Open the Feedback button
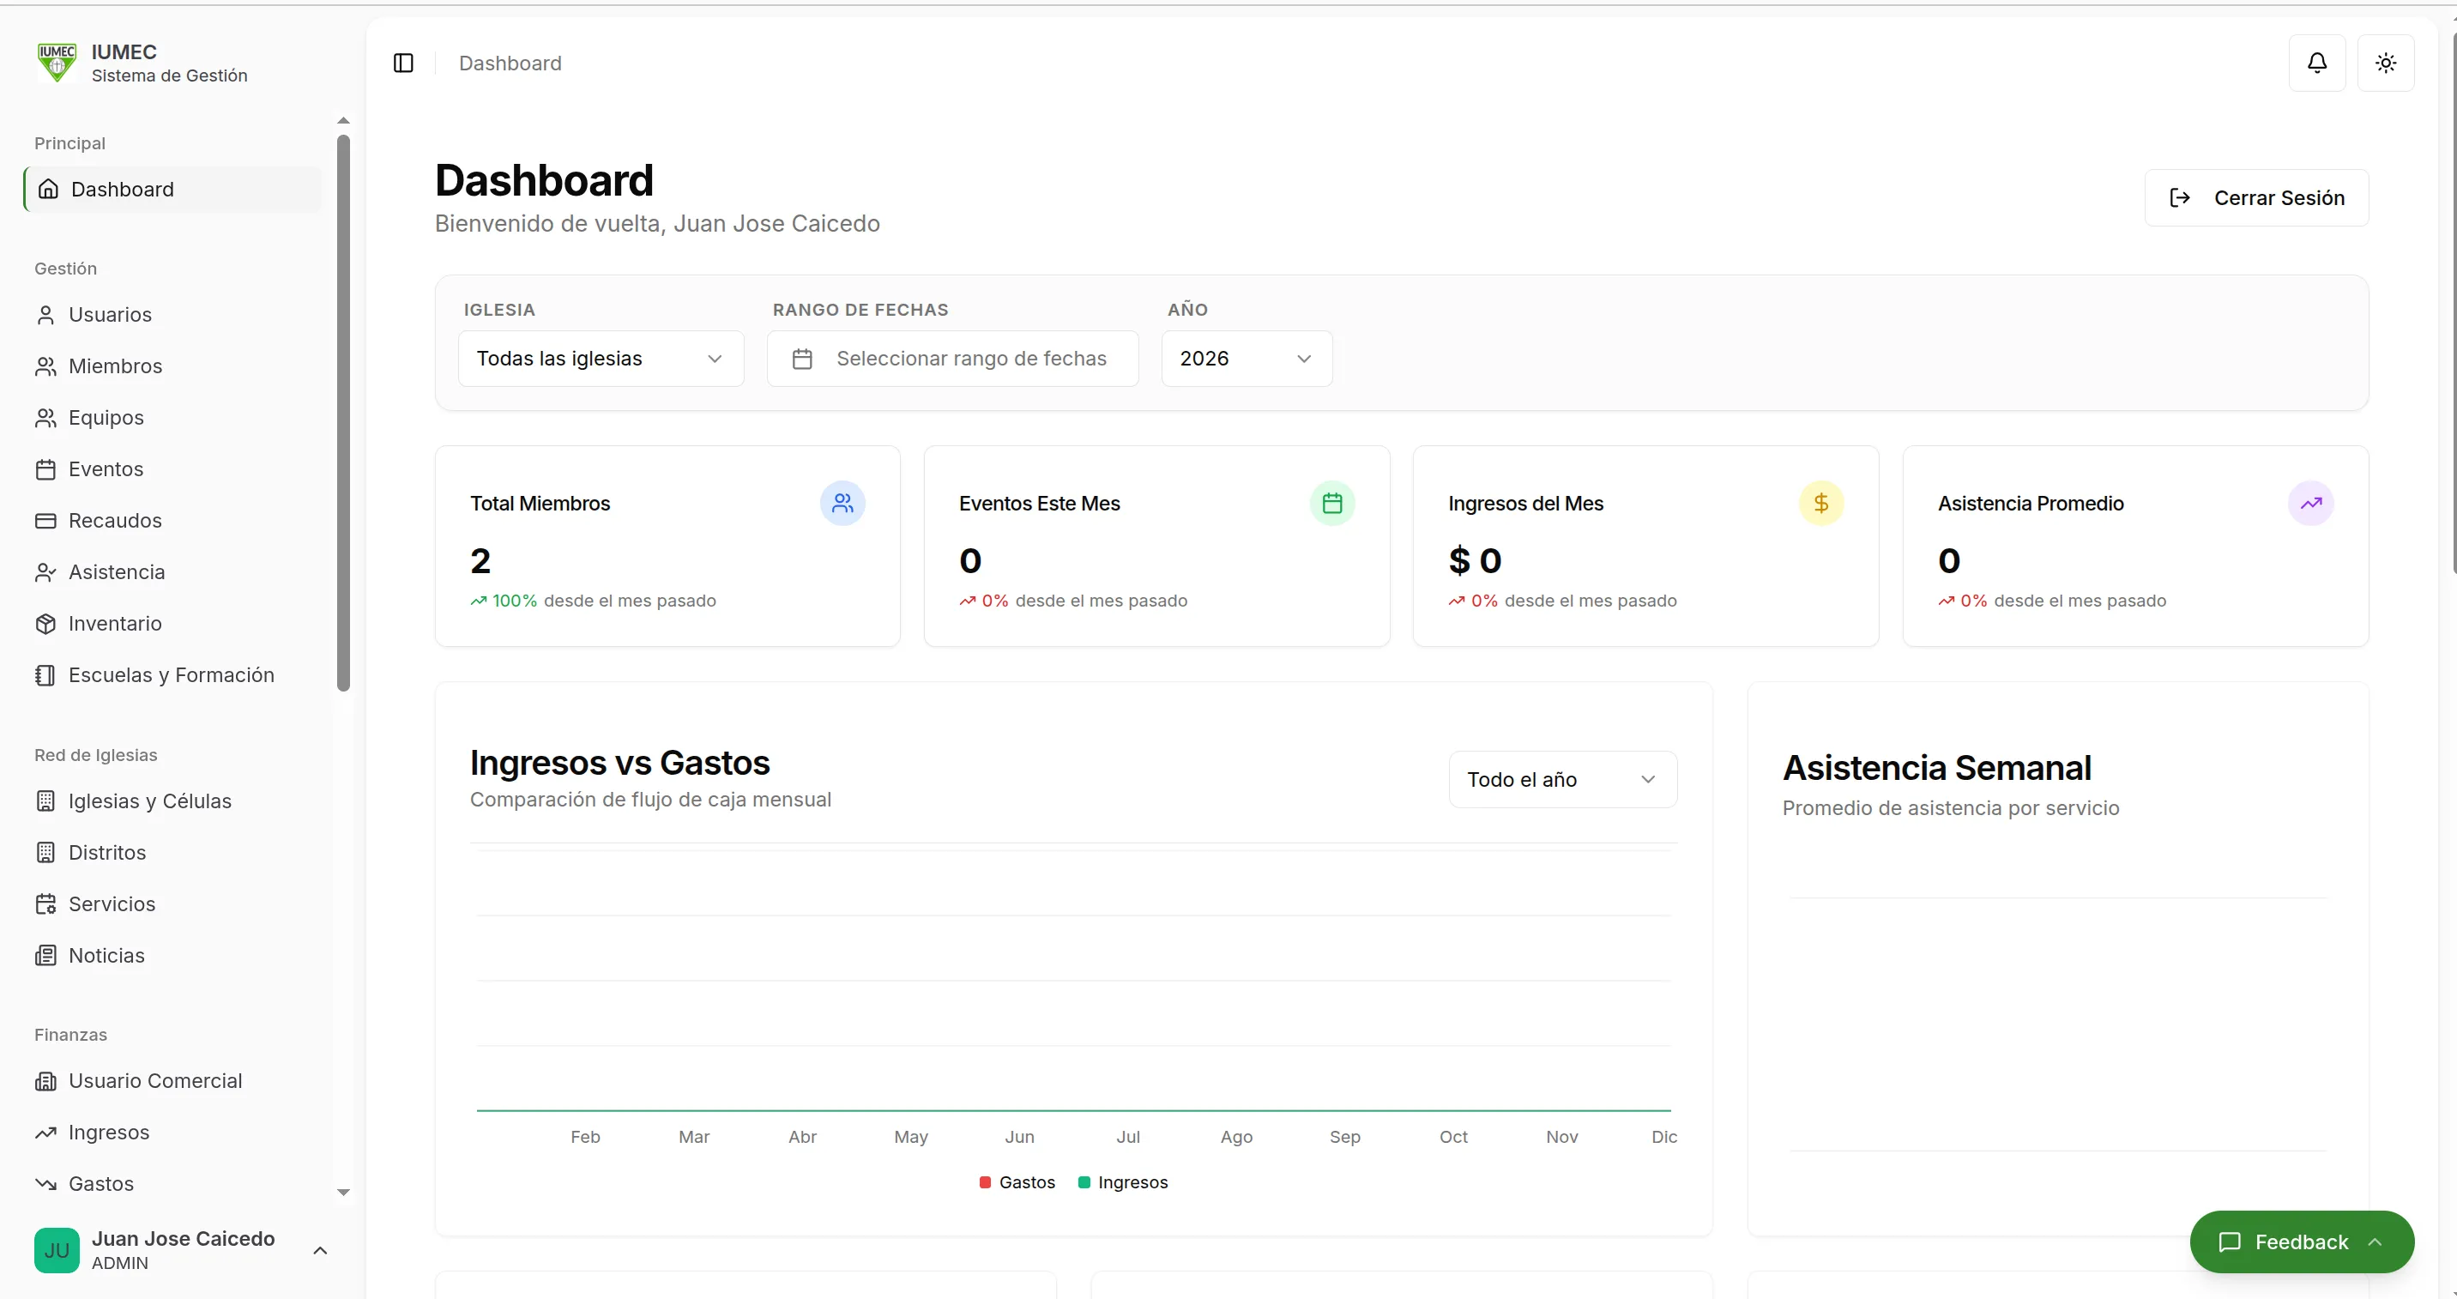The width and height of the screenshot is (2457, 1299). [x=2301, y=1242]
